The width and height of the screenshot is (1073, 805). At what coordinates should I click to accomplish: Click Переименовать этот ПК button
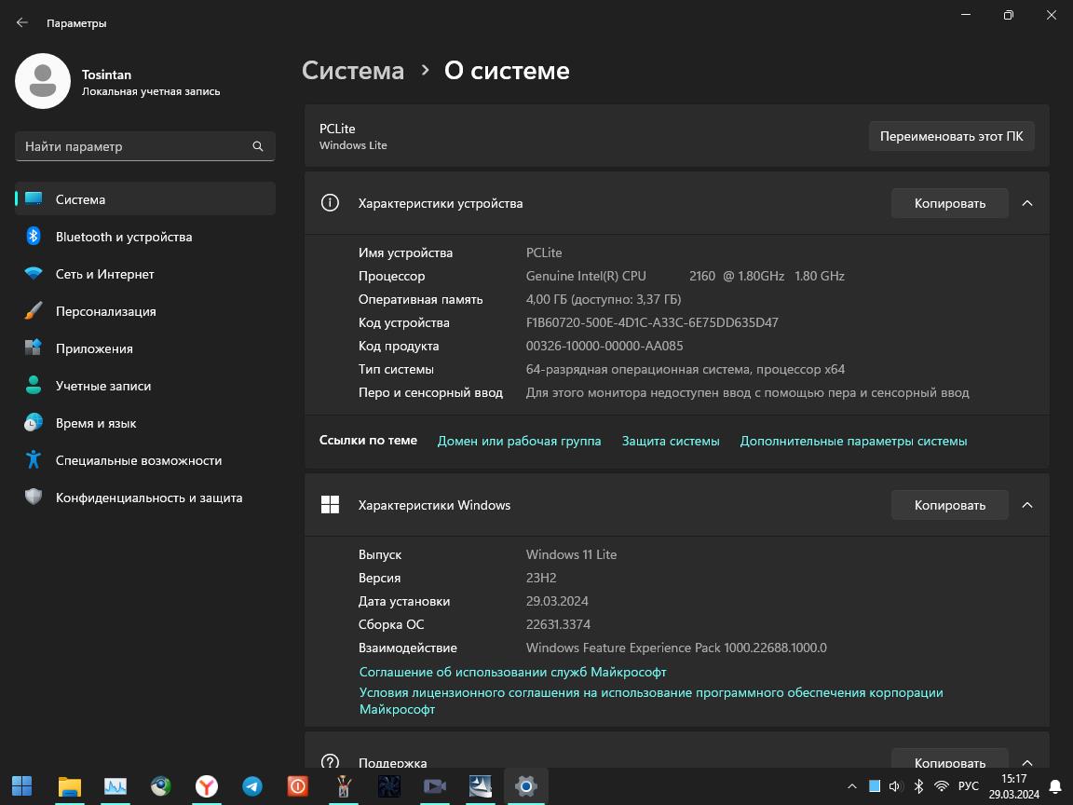pyautogui.click(x=951, y=136)
